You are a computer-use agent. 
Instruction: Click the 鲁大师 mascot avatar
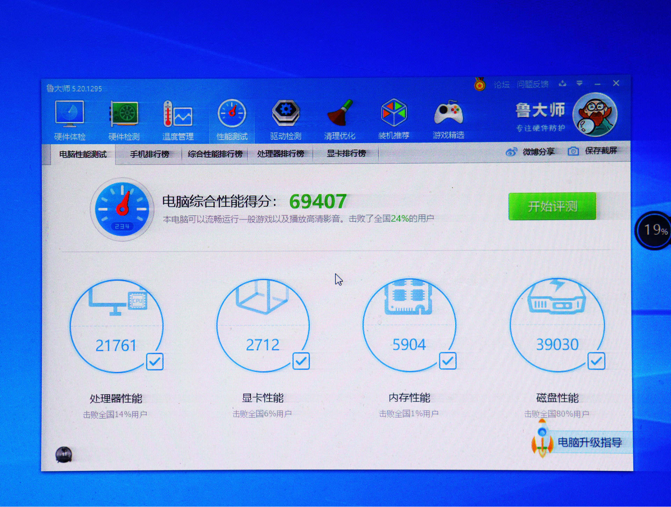click(x=595, y=114)
